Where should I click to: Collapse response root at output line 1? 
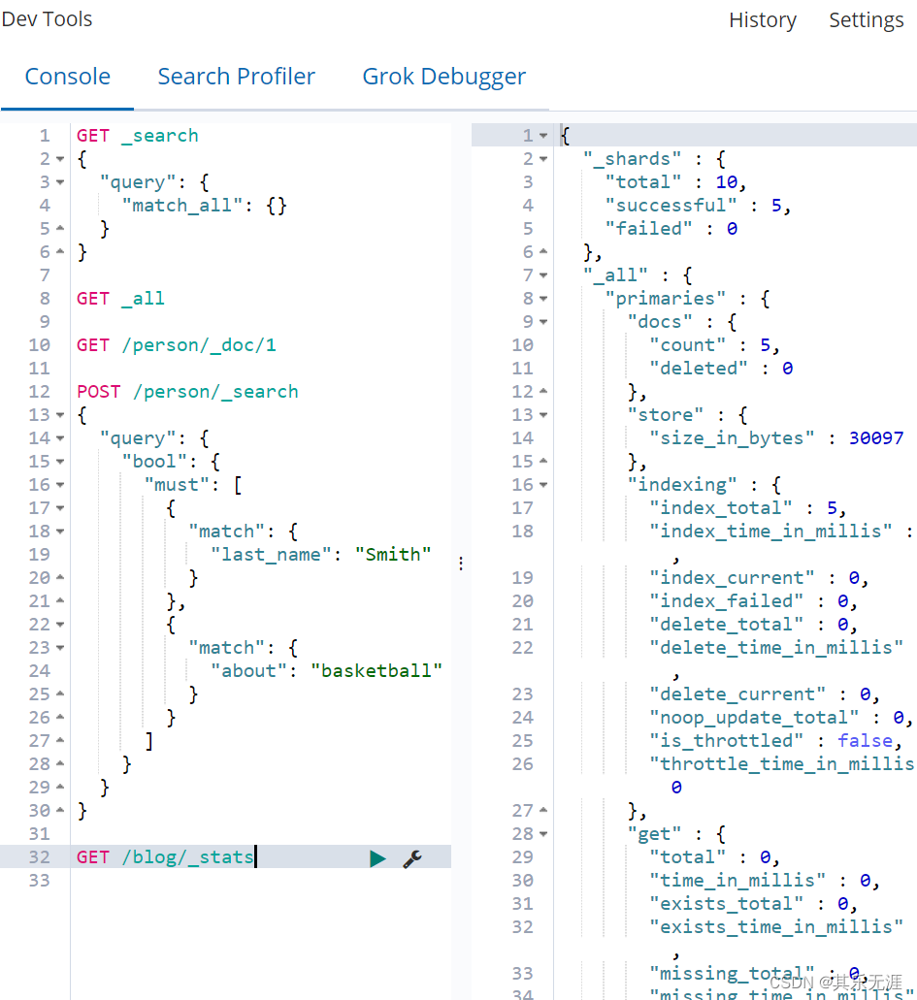pos(543,136)
